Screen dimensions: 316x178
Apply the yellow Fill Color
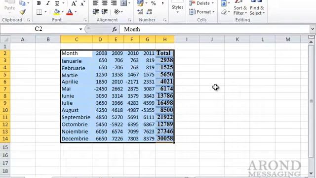[57, 12]
